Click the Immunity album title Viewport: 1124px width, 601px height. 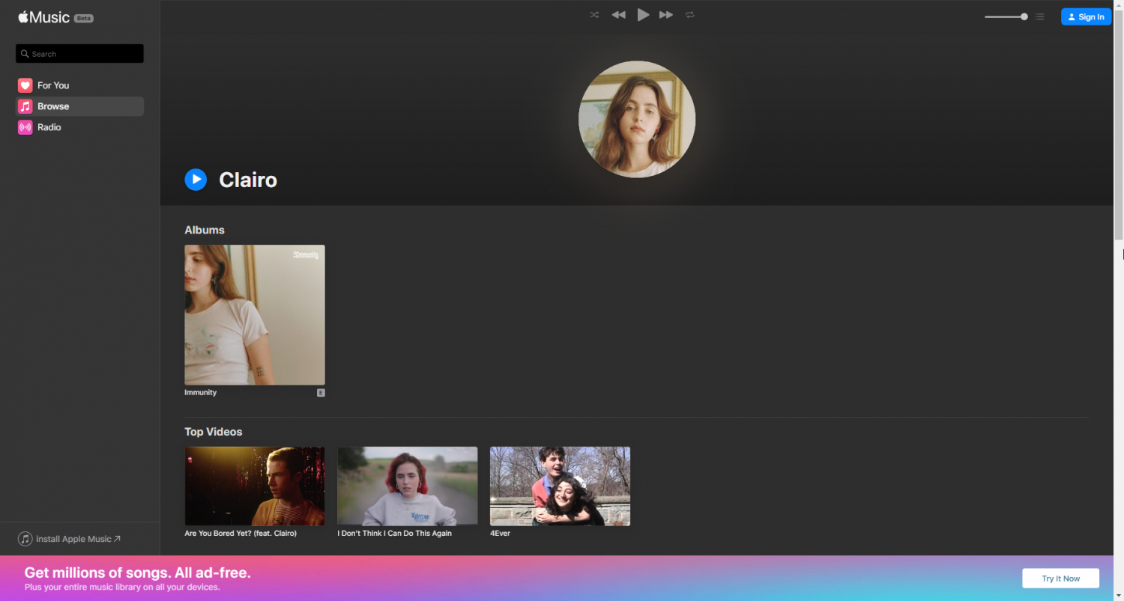pyautogui.click(x=201, y=392)
